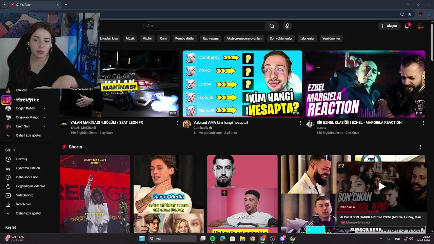Select the İzlenenler filter chip

tap(307, 38)
